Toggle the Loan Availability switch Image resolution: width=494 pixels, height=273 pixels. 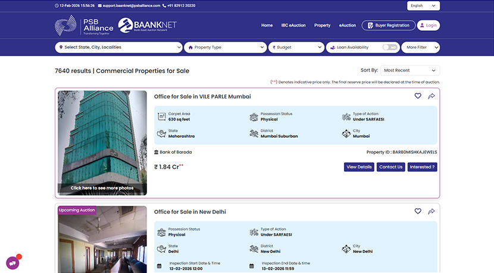pos(390,47)
